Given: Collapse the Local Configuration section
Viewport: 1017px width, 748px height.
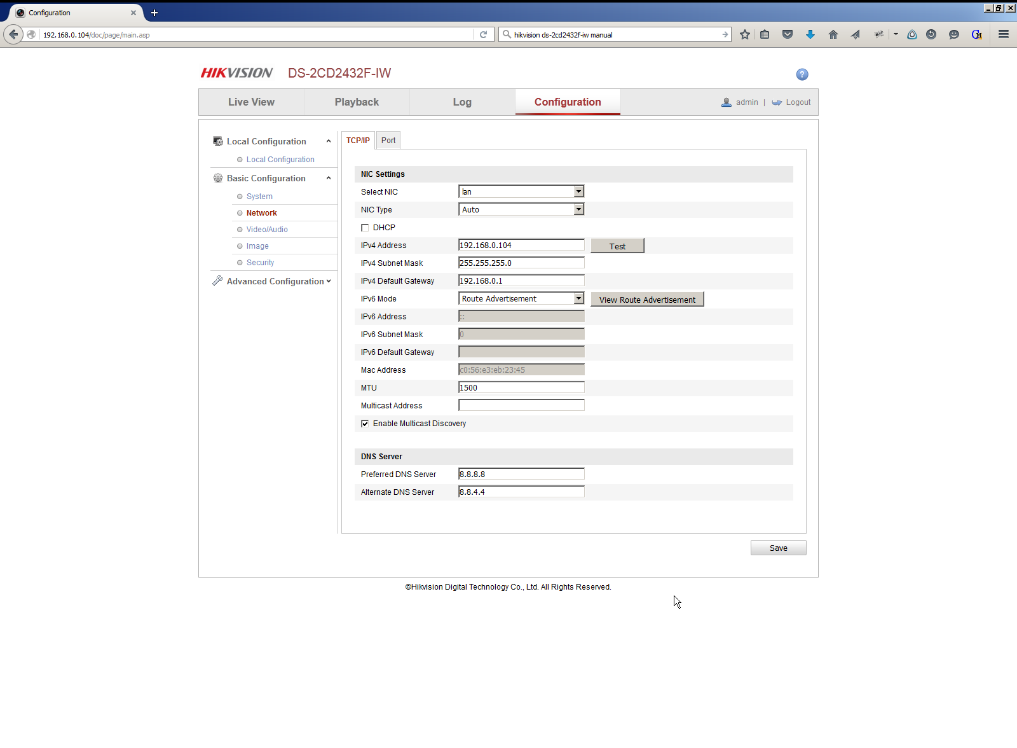Looking at the screenshot, I should pyautogui.click(x=329, y=141).
